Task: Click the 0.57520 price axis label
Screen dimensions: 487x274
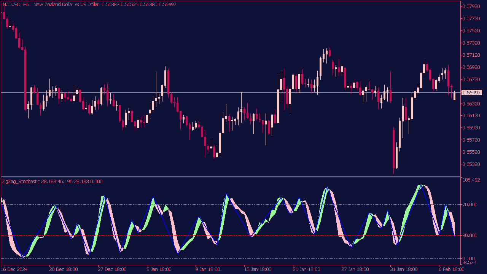Action: click(x=472, y=31)
